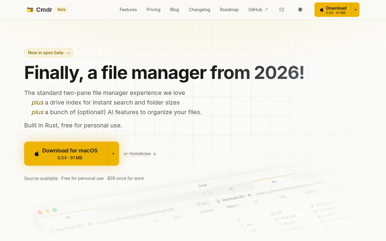The width and height of the screenshot is (386, 241).
Task: Go to the Blog page
Action: (x=175, y=10)
